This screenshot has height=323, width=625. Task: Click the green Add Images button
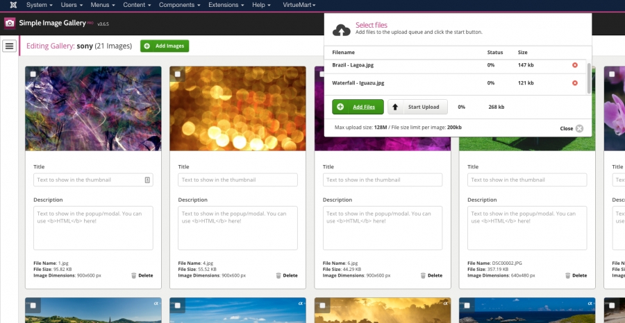[165, 46]
